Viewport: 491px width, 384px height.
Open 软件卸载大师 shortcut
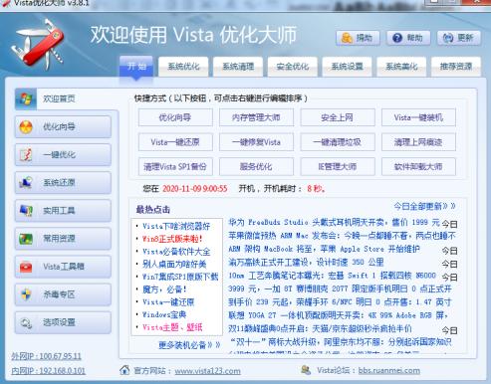tap(418, 167)
